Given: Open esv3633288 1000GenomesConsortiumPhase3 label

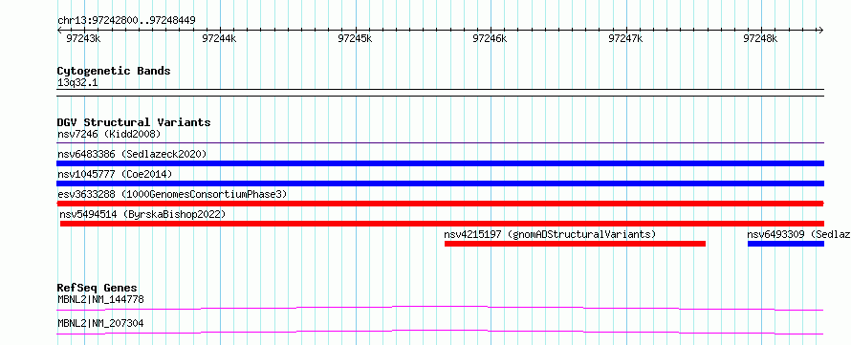Looking at the screenshot, I should pyautogui.click(x=172, y=194).
